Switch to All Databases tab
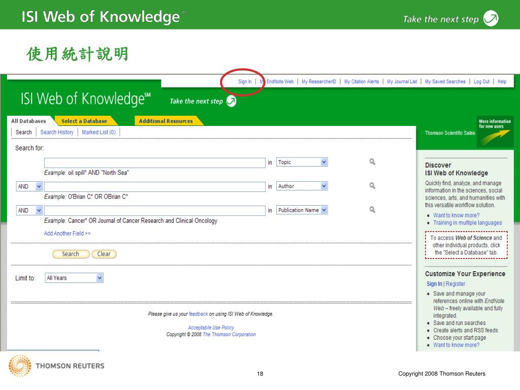 tap(29, 121)
